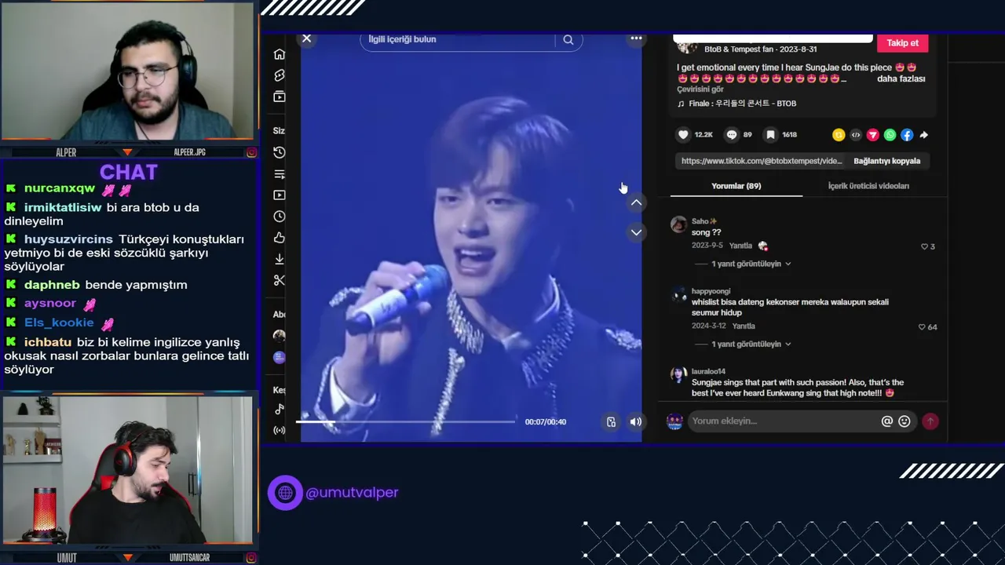Click 'Çevirisini gör' translation link

[x=700, y=89]
